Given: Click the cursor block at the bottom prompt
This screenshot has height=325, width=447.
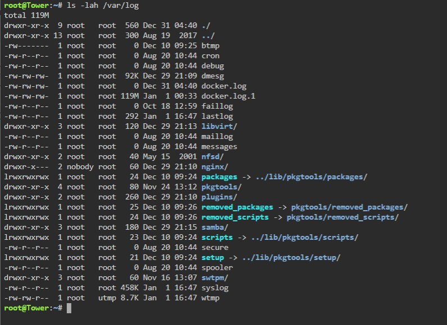Looking at the screenshot, I should tap(69, 308).
